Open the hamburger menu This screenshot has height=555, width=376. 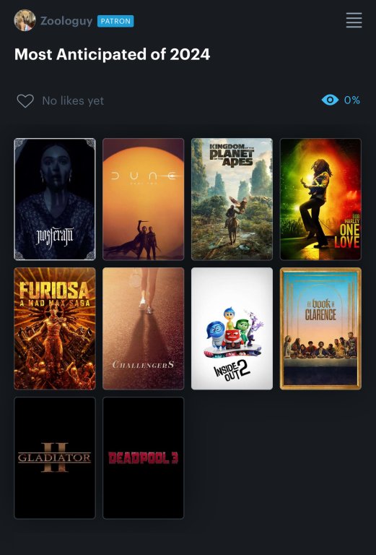point(354,20)
